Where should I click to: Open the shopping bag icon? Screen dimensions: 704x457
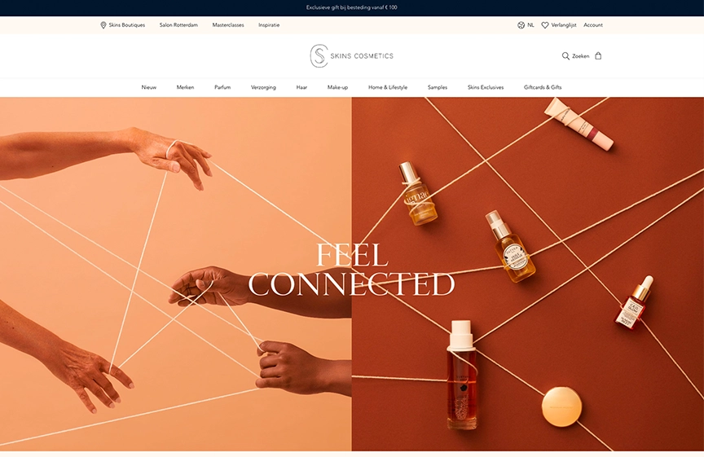pos(598,55)
